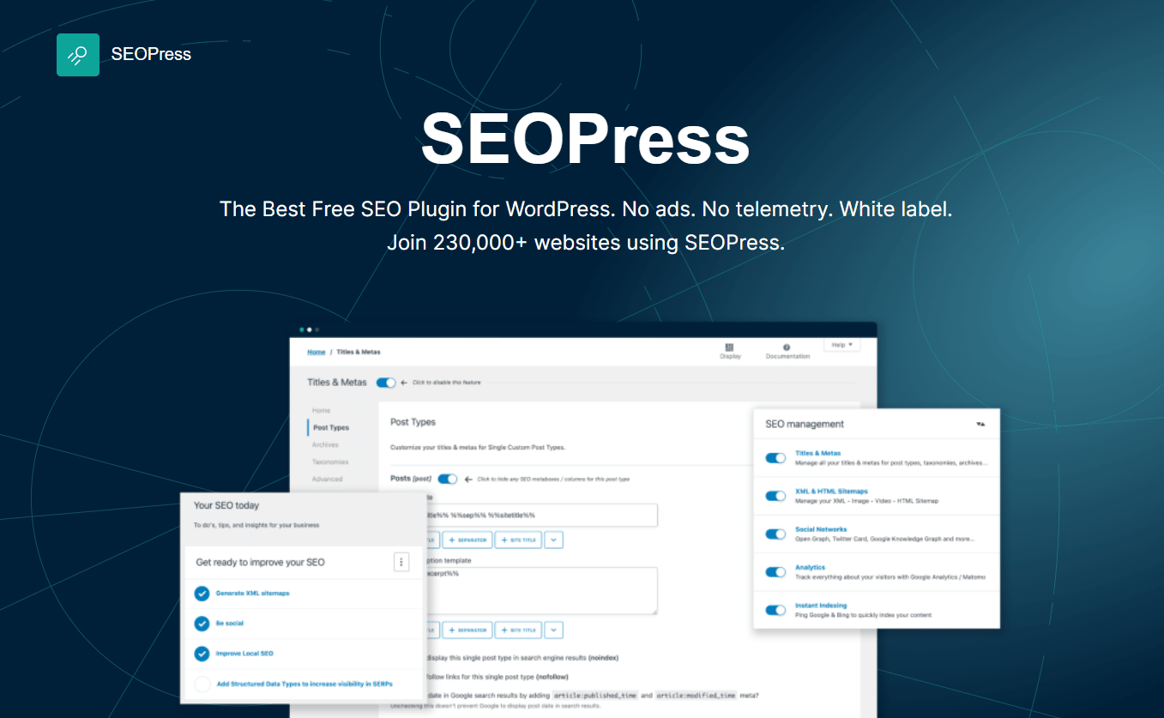
Task: Open the Analytics link
Action: pyautogui.click(x=810, y=567)
